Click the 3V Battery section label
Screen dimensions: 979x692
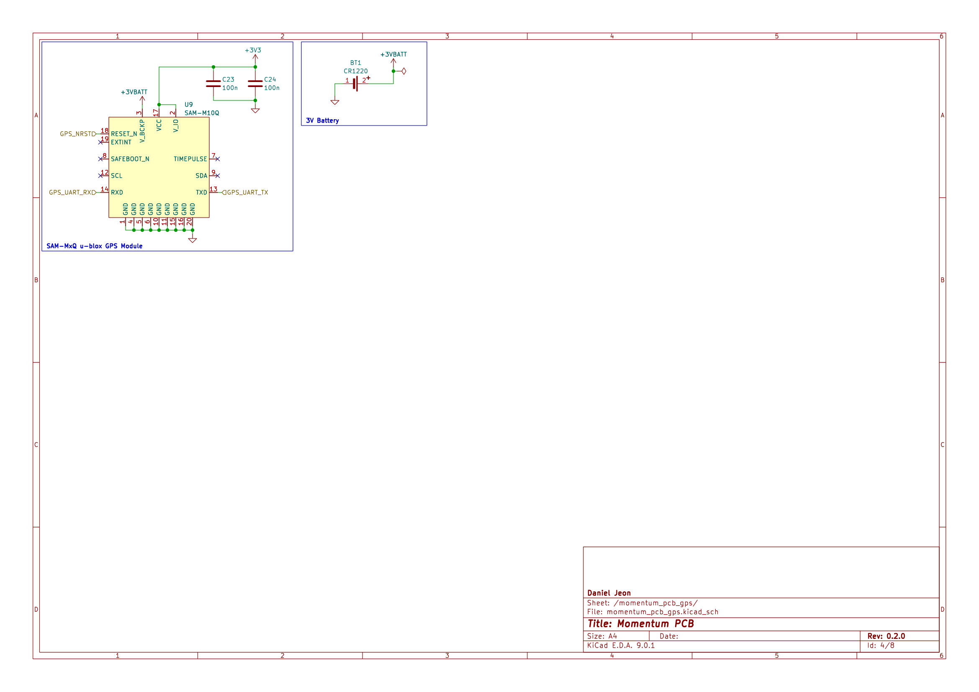[x=322, y=120]
